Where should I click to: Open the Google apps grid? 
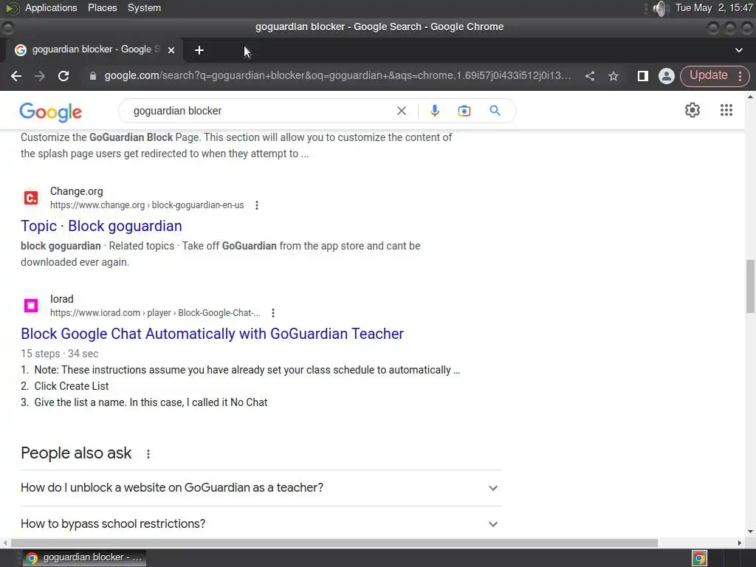[x=726, y=110]
